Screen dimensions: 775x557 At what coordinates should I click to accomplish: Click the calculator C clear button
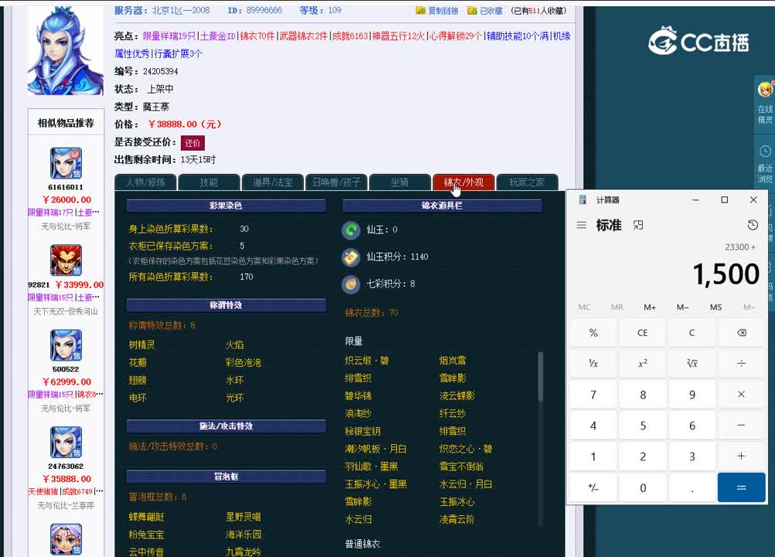click(x=692, y=333)
